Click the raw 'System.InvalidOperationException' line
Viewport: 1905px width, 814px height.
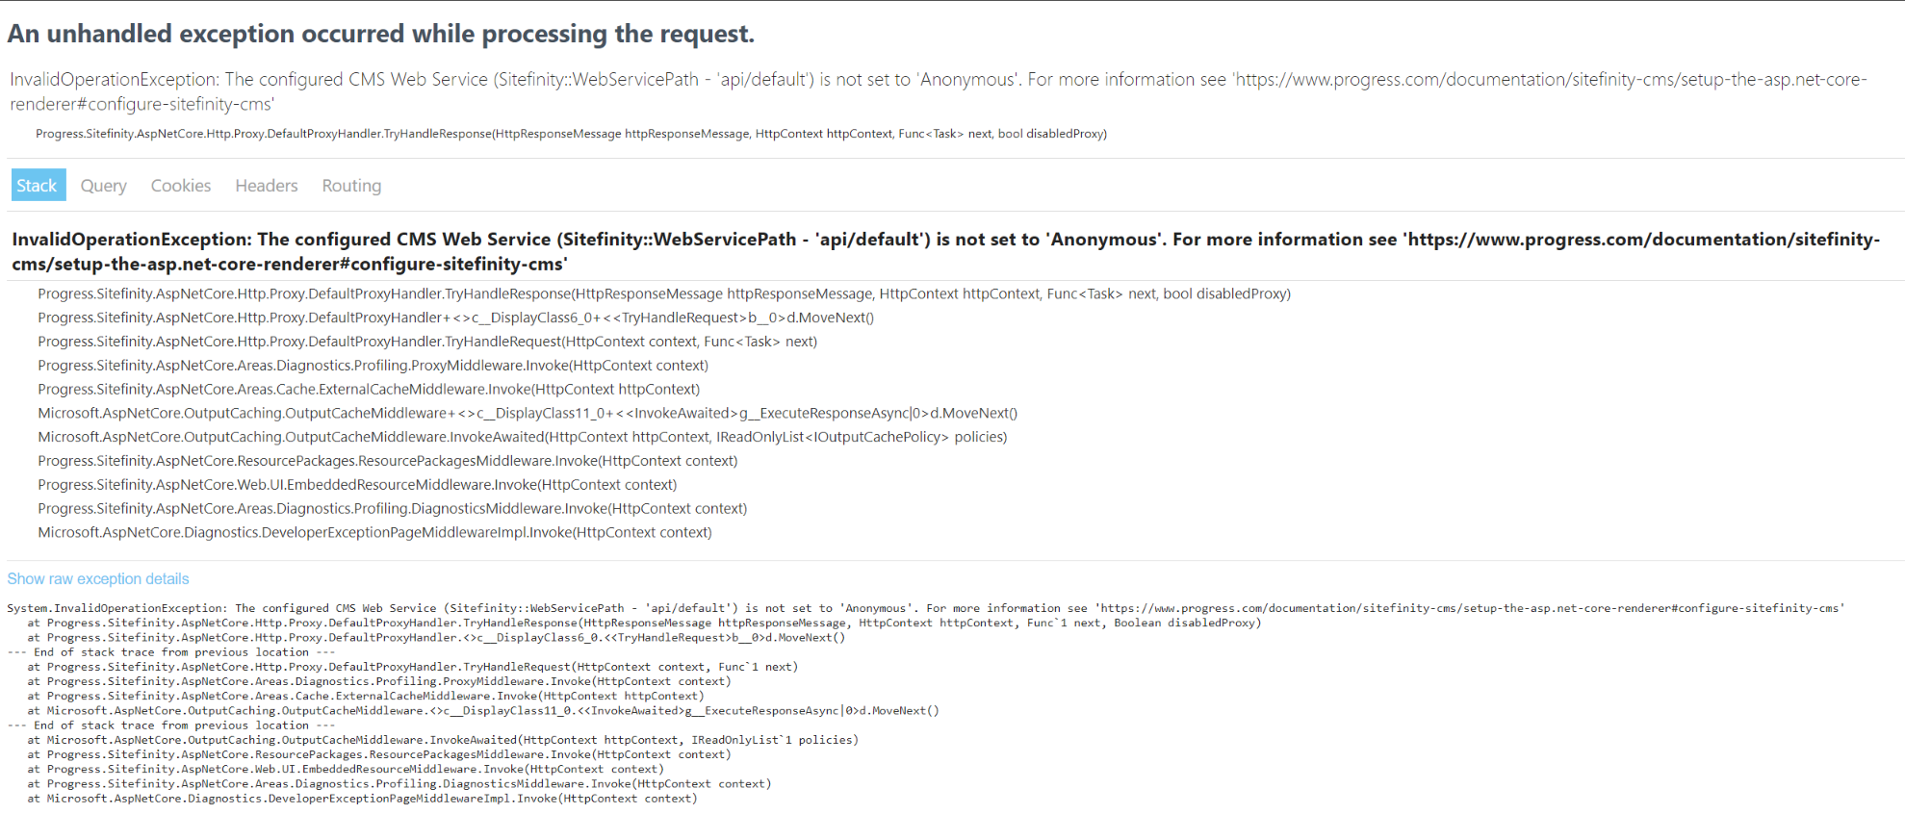[926, 608]
